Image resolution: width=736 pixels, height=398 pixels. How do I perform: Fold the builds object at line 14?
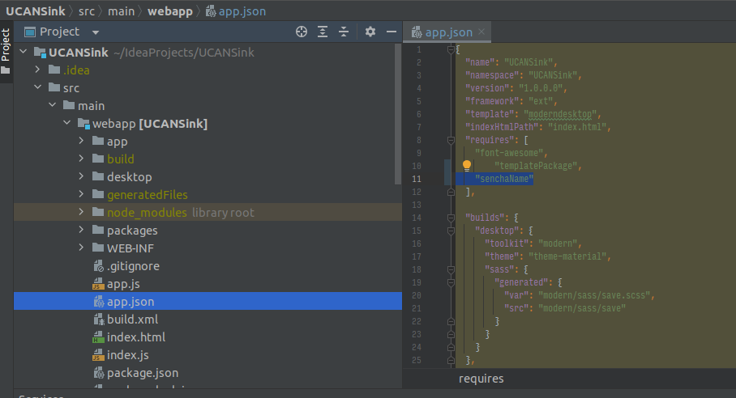point(451,218)
